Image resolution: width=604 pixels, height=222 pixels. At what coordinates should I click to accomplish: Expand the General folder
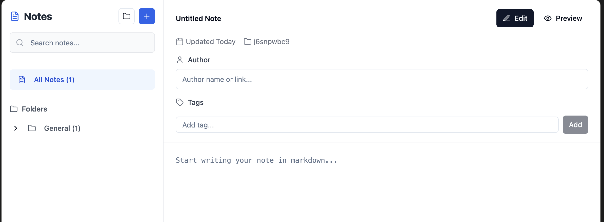coord(16,128)
